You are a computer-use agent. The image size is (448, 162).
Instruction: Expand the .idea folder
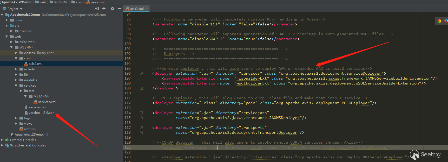tap(7, 20)
